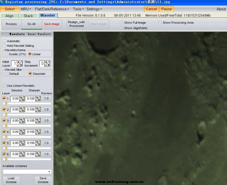The image size is (227, 185).
Task: Click layer 1 Preview 1.0 button
Action: pyautogui.click(x=46, y=98)
